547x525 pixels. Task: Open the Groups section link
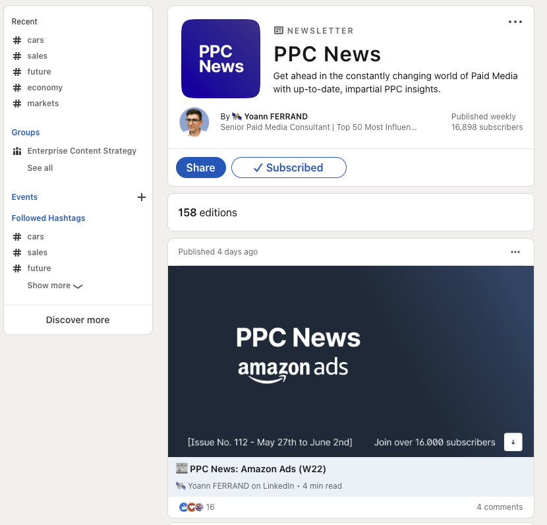26,133
